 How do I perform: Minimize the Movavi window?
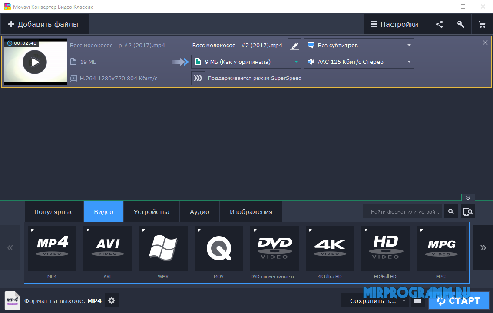[x=443, y=7]
